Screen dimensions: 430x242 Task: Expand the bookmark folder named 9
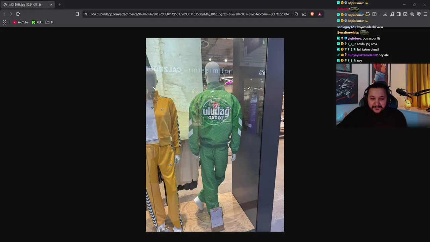coord(49,22)
